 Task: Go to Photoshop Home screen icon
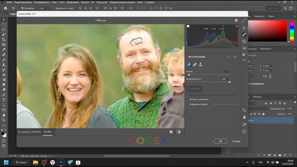tap(6, 8)
